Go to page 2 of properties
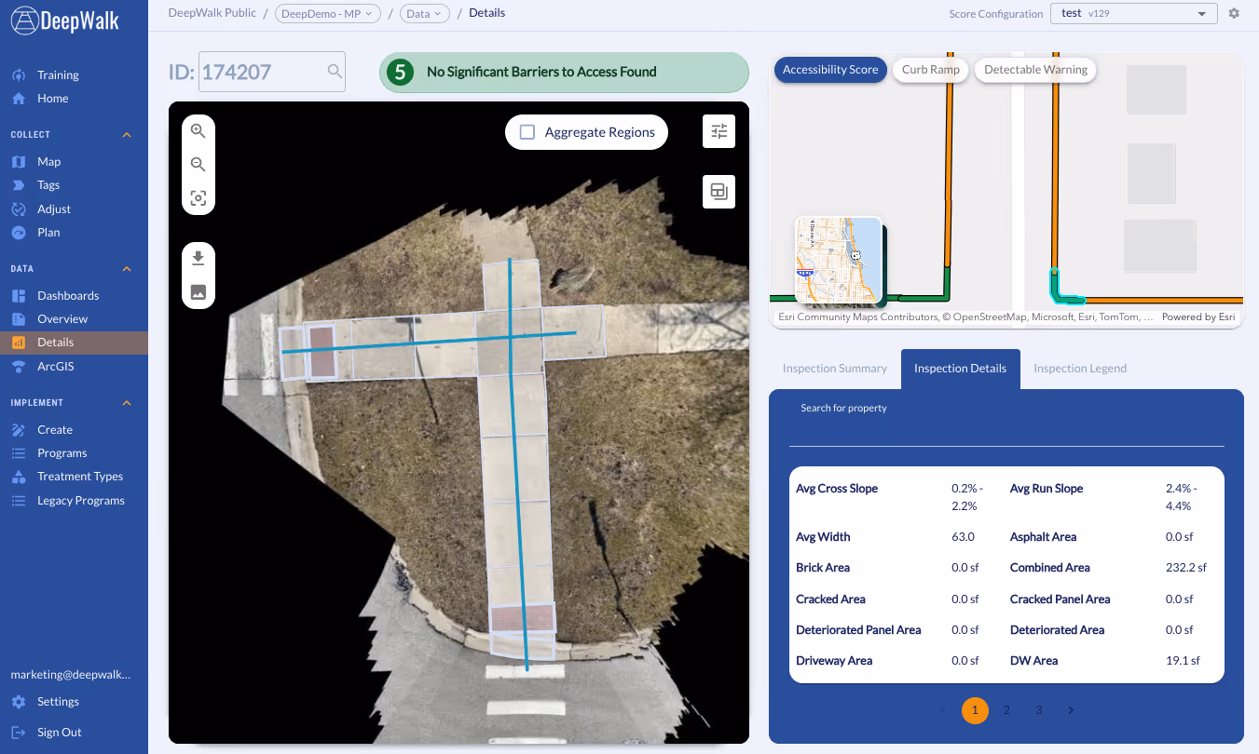Screen dimensions: 1259x754 (x=1006, y=710)
